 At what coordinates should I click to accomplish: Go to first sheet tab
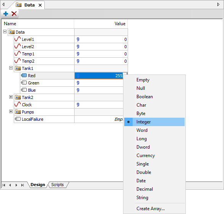point(4,185)
